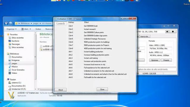Open the Organizar dropdown menu

tap(12, 29)
